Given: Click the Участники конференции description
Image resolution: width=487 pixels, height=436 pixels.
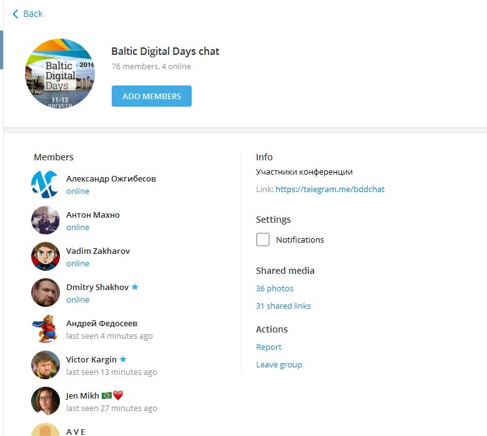Looking at the screenshot, I should (x=304, y=172).
